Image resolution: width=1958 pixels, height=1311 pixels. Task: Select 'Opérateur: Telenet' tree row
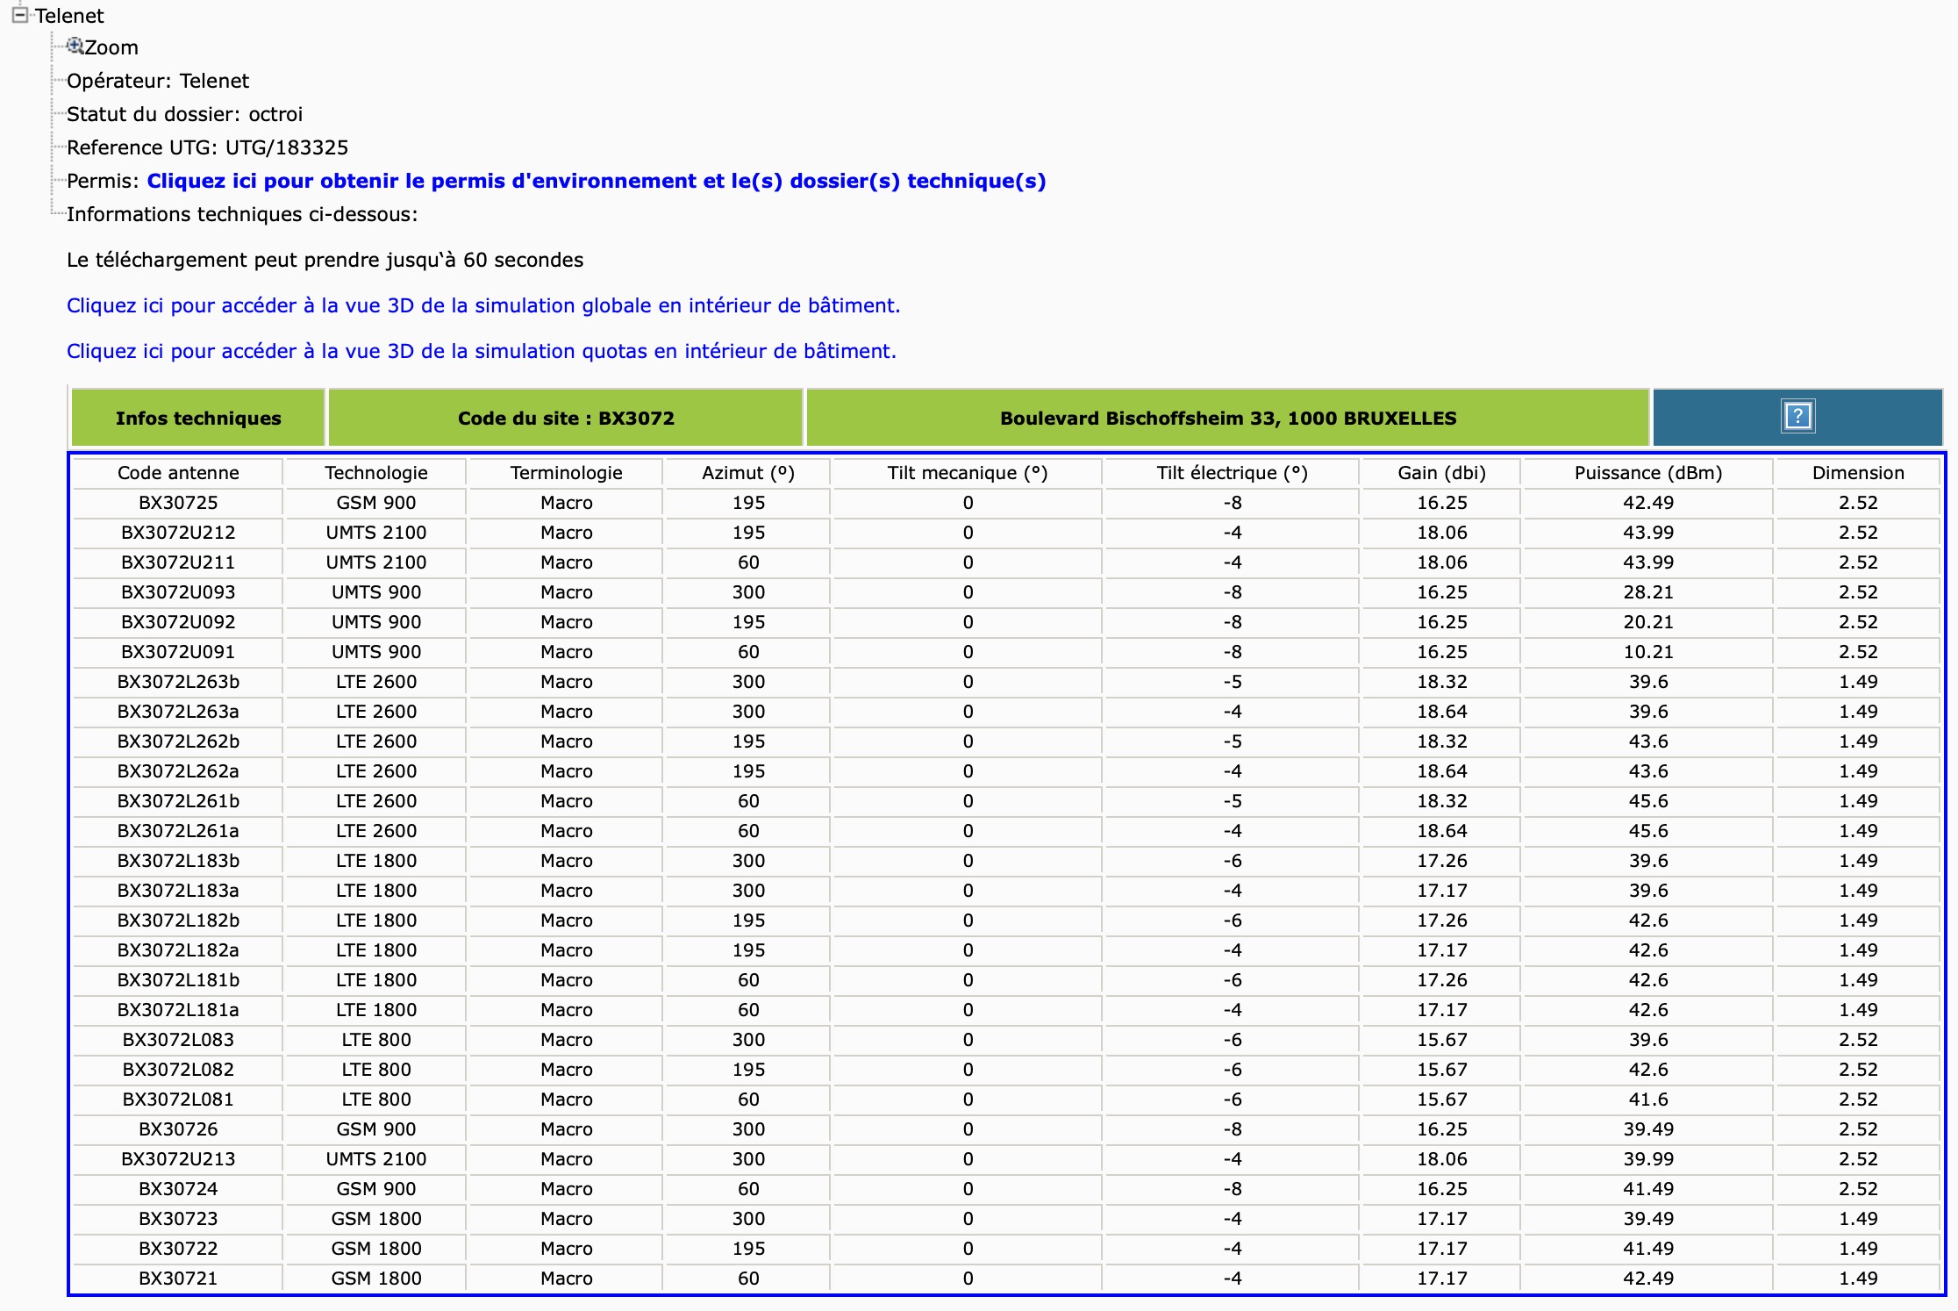[158, 81]
